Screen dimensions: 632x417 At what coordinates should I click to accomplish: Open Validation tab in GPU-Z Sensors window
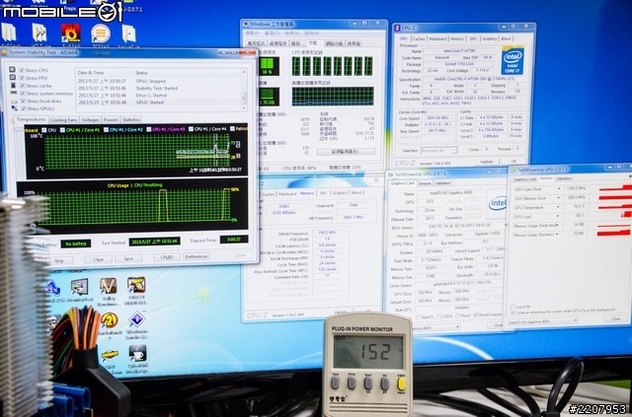tap(564, 178)
